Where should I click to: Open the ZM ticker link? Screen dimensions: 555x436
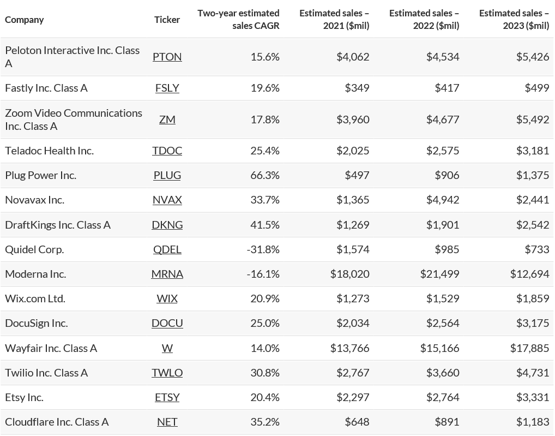[167, 120]
